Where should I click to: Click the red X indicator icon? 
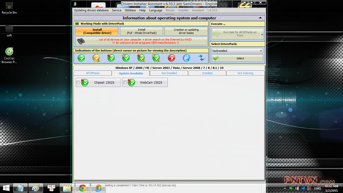click(171, 58)
